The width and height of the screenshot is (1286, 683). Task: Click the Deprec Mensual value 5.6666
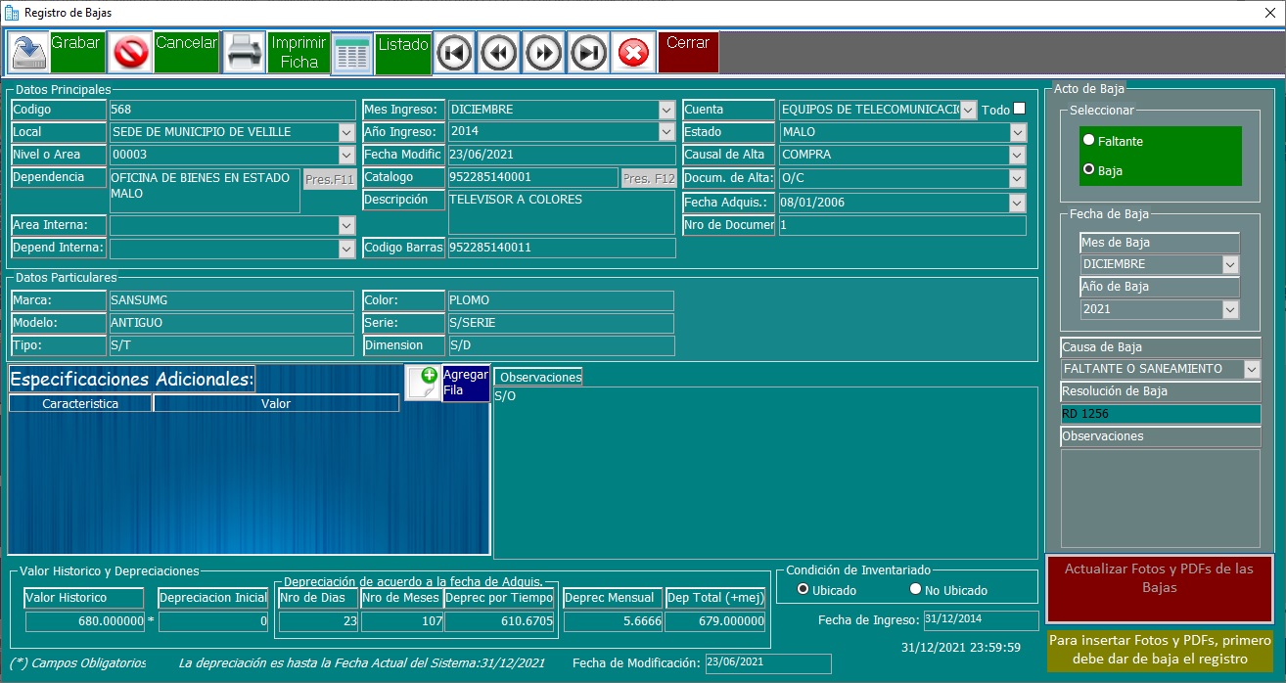tap(613, 621)
